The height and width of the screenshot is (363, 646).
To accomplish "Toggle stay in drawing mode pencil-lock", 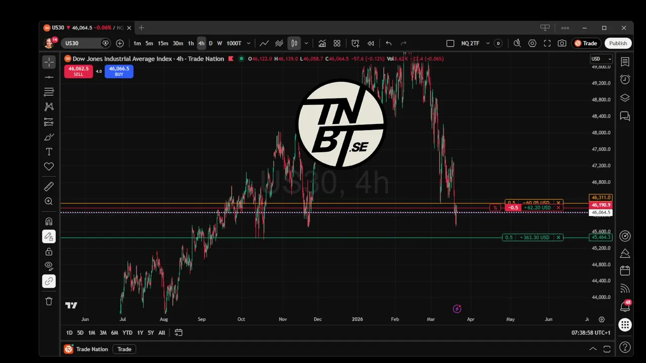I will click(49, 236).
